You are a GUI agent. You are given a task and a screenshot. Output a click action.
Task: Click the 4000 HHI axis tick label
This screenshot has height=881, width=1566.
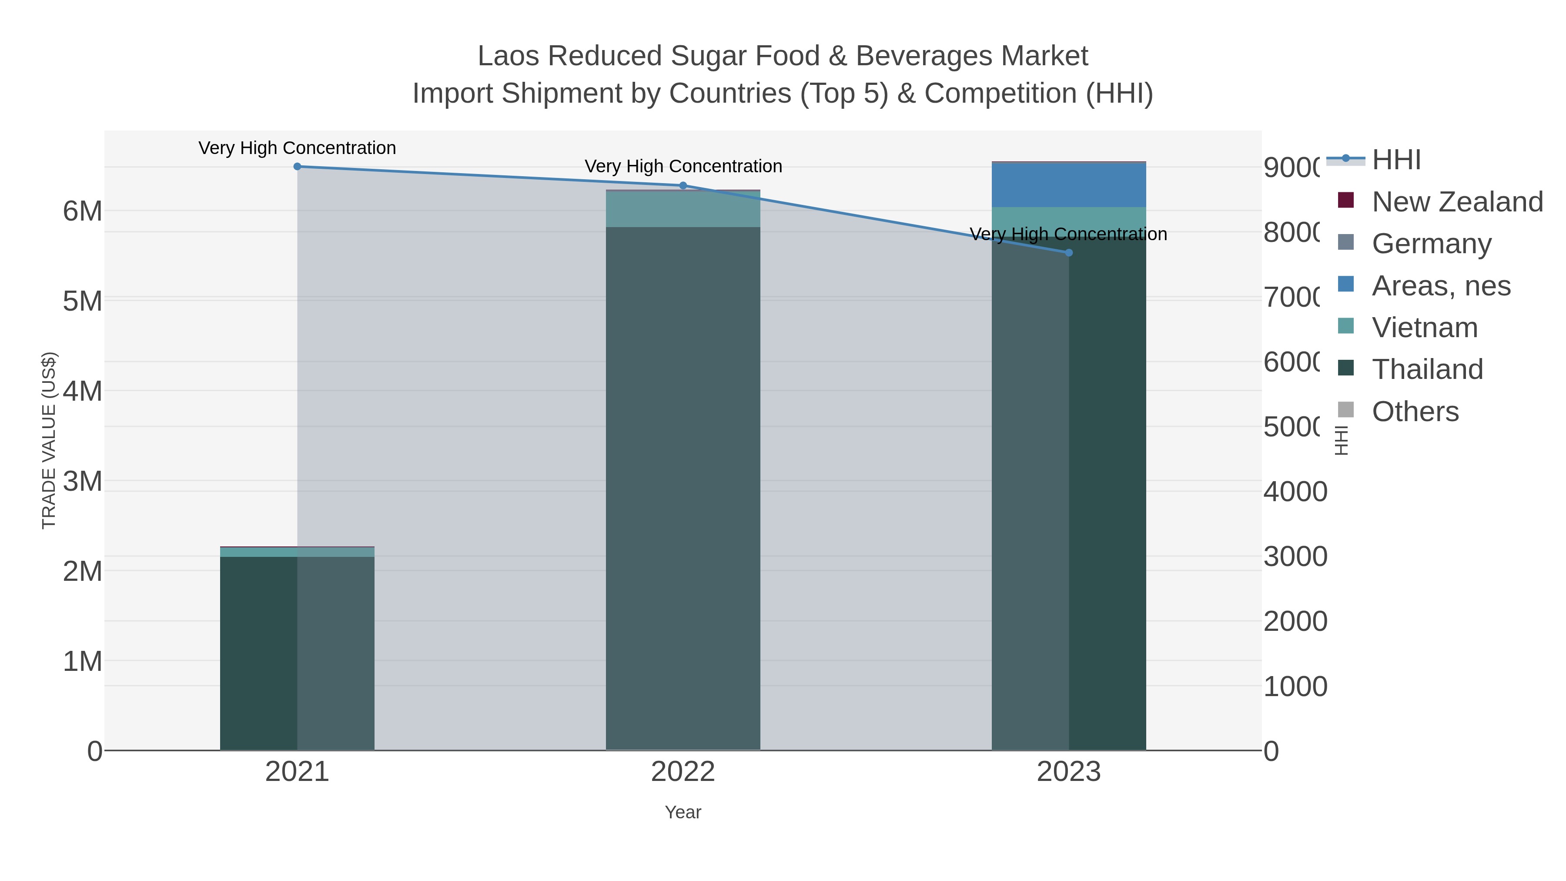(x=1295, y=491)
